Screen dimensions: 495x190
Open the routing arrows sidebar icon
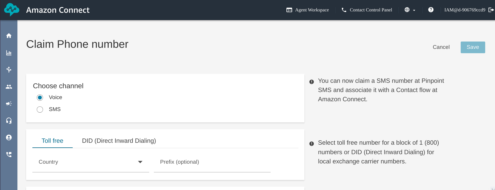9,70
